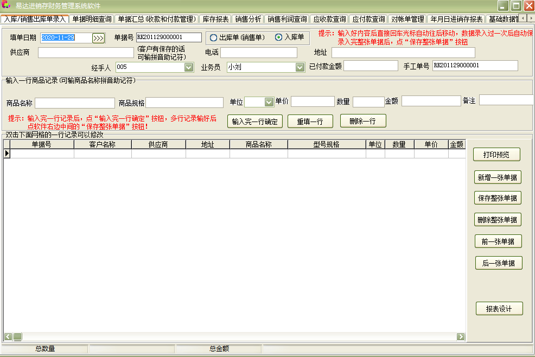Click the 总金额 status bar label
The height and width of the screenshot is (357, 535).
pos(219,348)
